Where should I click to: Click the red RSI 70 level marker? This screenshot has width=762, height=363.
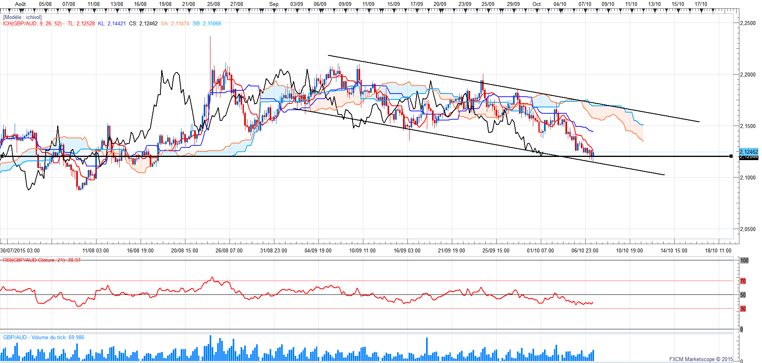coord(743,281)
